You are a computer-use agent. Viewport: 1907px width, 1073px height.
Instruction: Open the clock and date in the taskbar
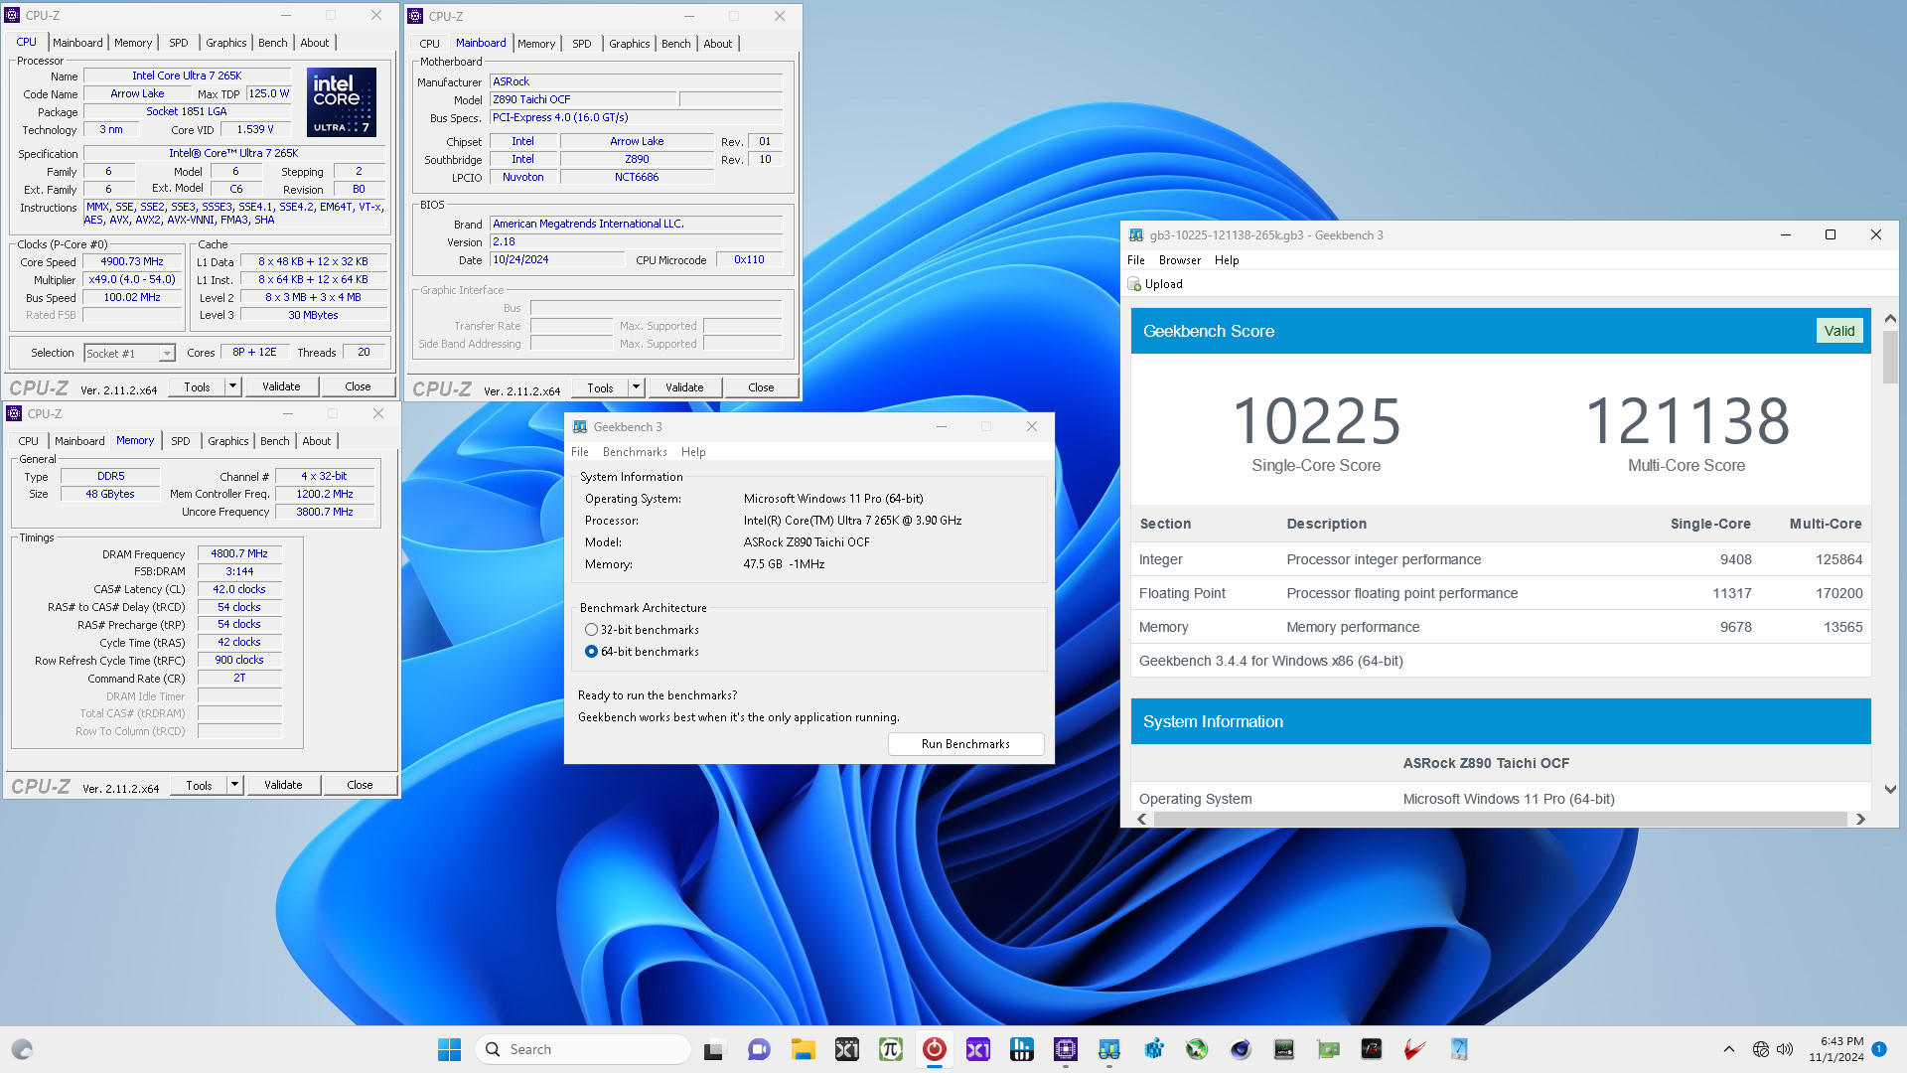click(x=1835, y=1049)
